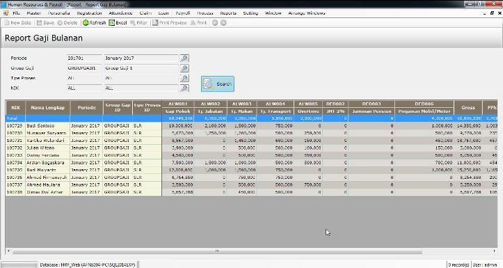The image size is (503, 268).
Task: Open lookup magnifier for Tipe Proses
Action: pos(184,79)
